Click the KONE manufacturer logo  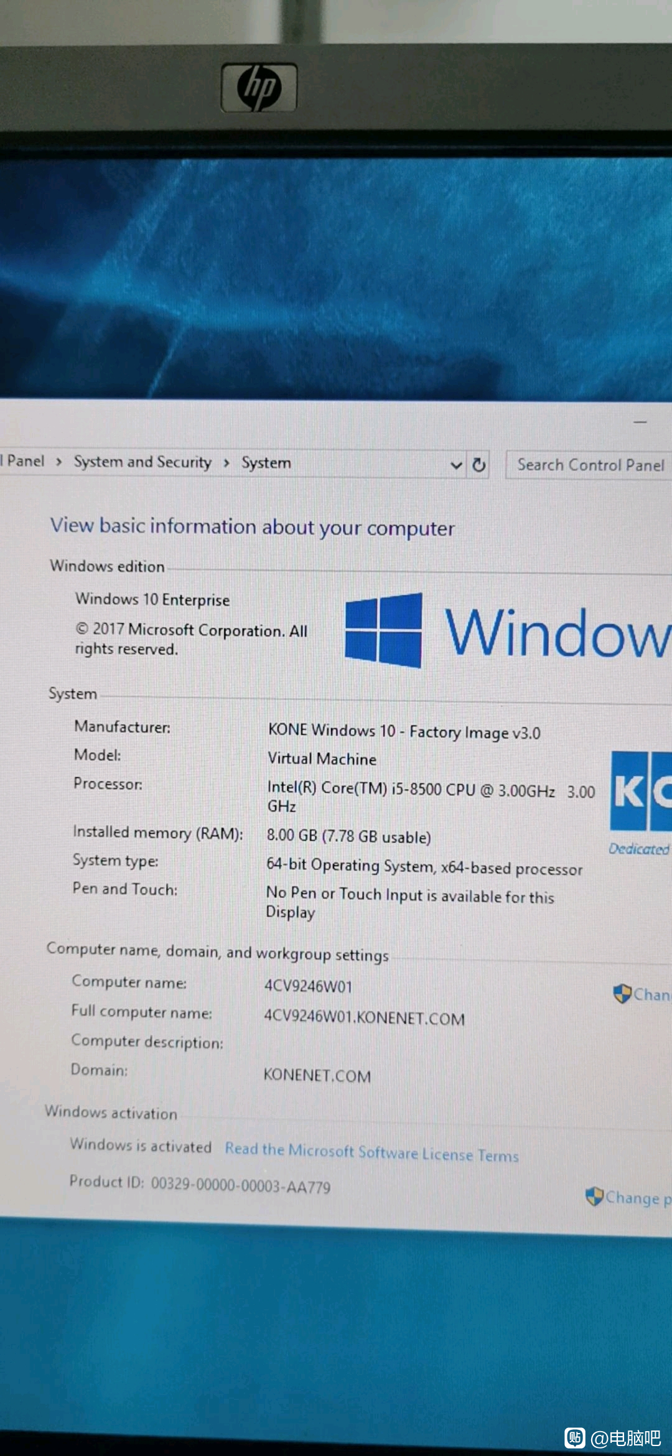tap(641, 791)
